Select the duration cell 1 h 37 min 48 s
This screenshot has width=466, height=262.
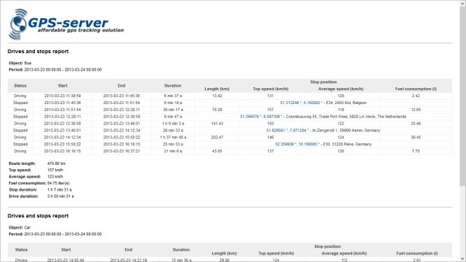(x=173, y=138)
